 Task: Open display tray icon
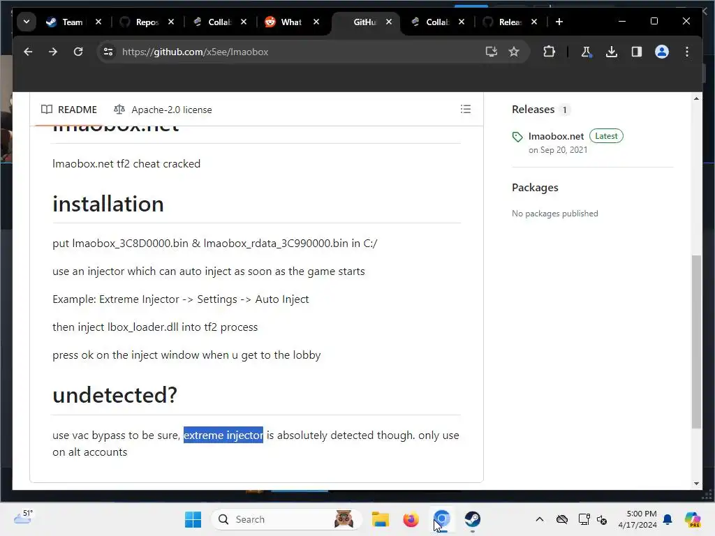tap(584, 519)
